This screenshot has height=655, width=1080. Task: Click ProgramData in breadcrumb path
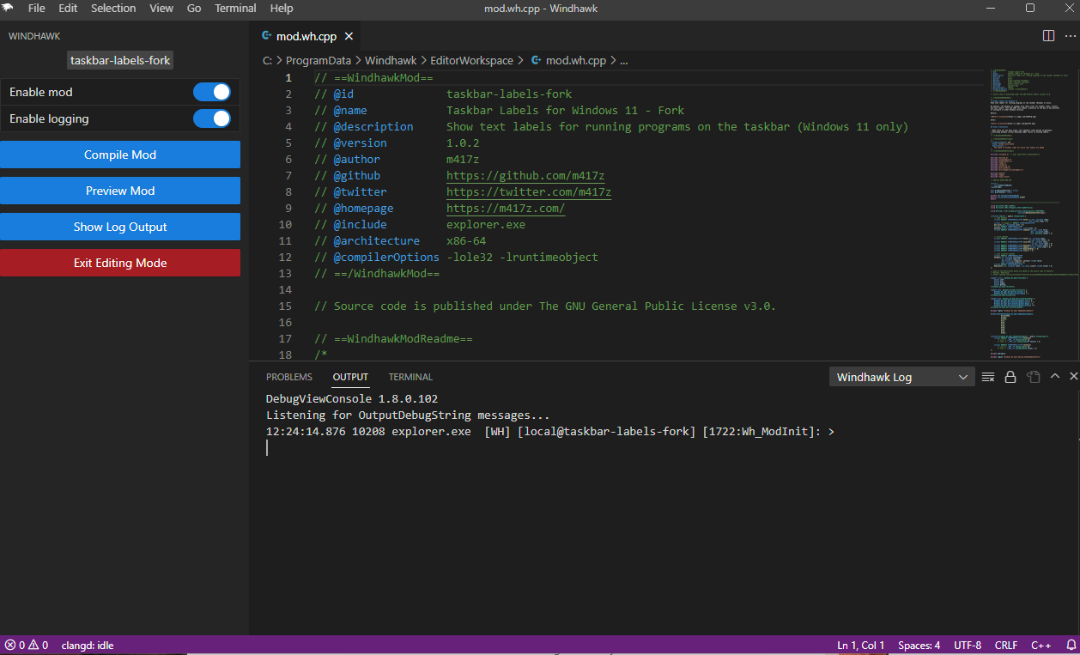tap(319, 61)
